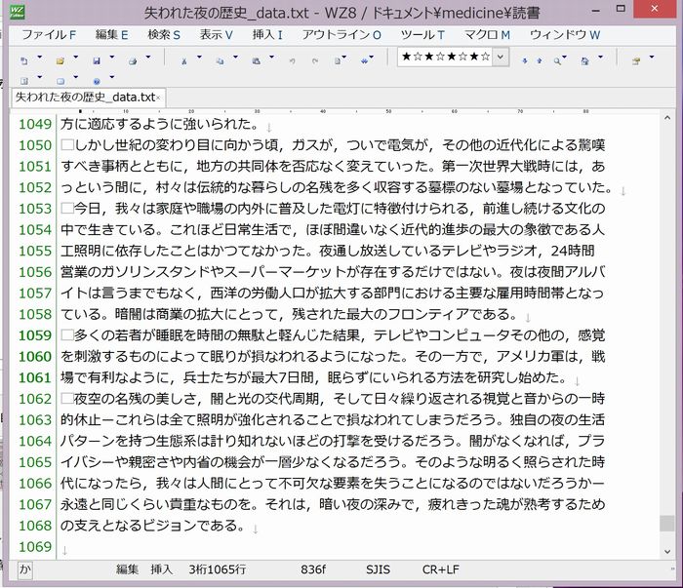Click the Cut scissors icon
Screen dimensions: 683x588
(x=183, y=61)
